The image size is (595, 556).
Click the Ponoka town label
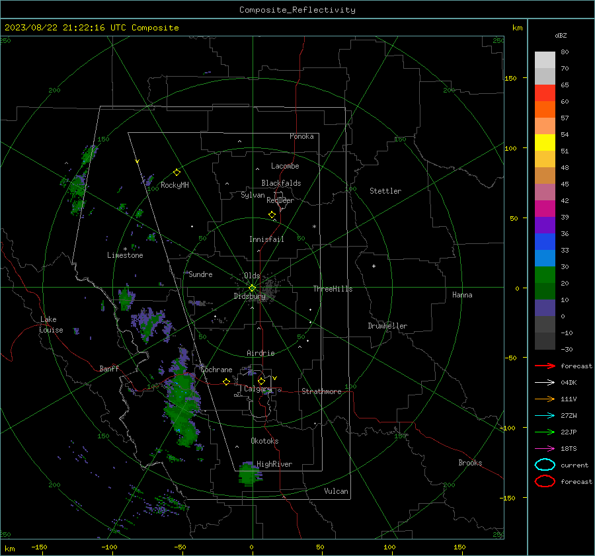coord(301,136)
